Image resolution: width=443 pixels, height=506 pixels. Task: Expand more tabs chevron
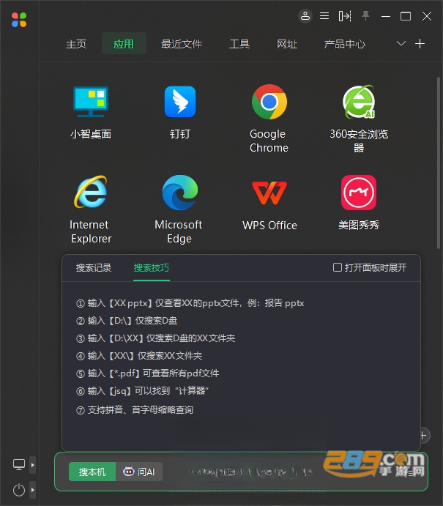coord(401,43)
